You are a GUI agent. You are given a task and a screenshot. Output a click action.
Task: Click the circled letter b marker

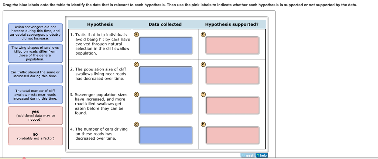(202, 34)
